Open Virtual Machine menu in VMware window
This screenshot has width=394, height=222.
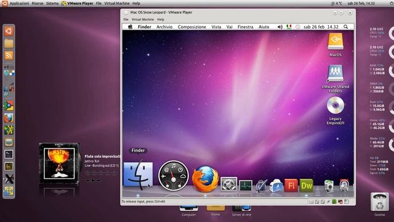[143, 19]
